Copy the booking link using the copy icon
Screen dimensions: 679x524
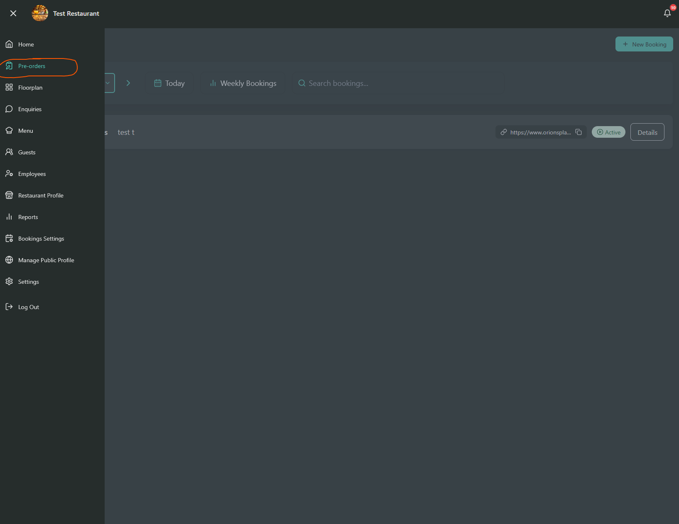pyautogui.click(x=579, y=132)
